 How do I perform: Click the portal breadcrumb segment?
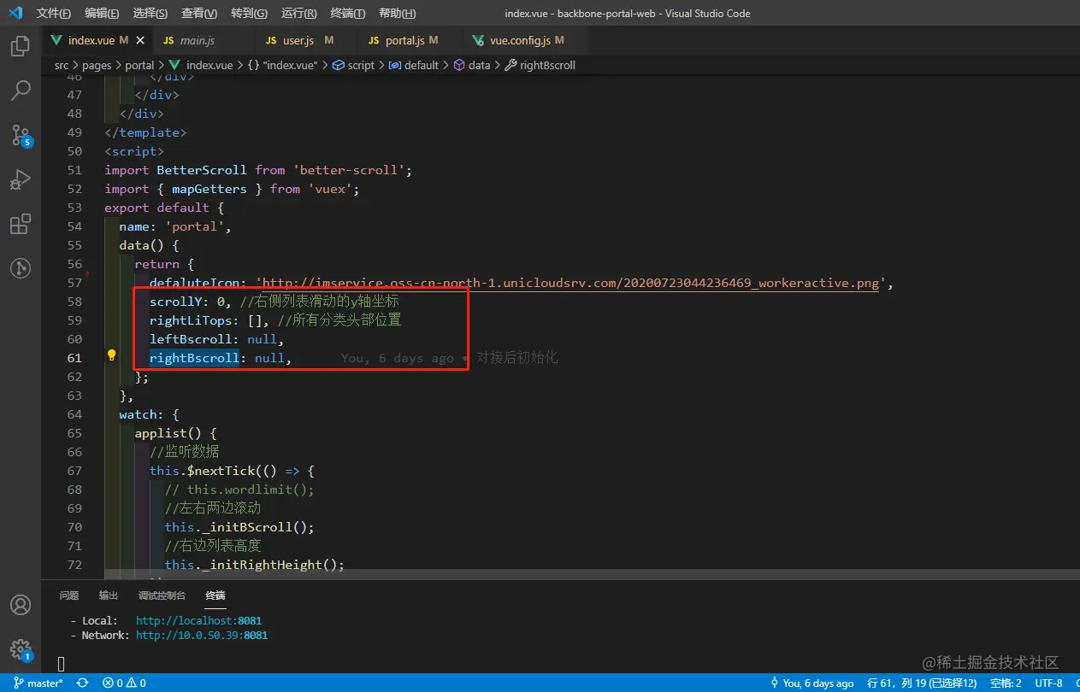[x=139, y=65]
